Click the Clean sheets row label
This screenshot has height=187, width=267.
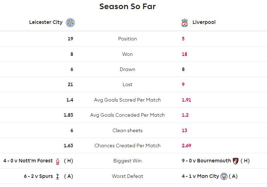pos(127,130)
